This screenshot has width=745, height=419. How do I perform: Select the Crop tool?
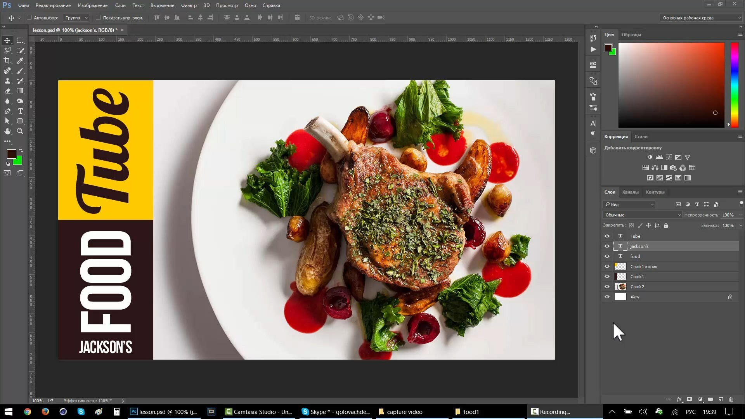pos(7,61)
